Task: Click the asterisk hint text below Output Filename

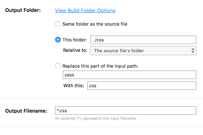Action: click(96, 119)
